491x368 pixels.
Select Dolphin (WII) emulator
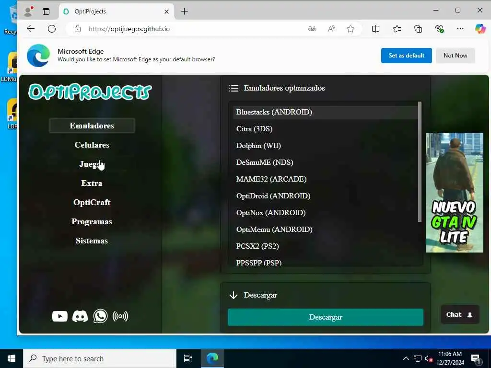coord(325,146)
